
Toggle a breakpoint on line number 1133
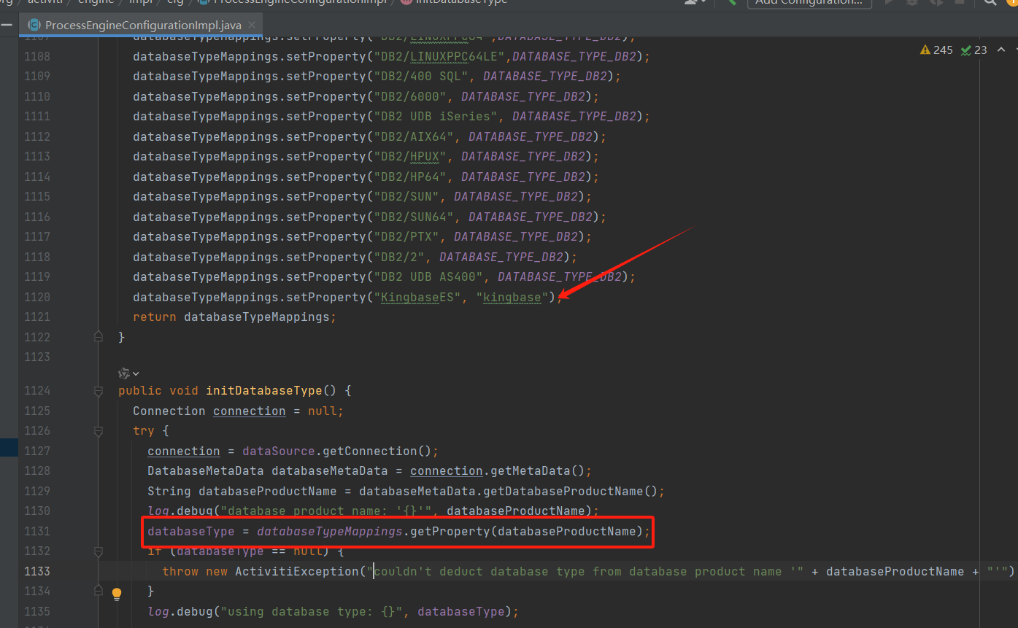coord(37,571)
